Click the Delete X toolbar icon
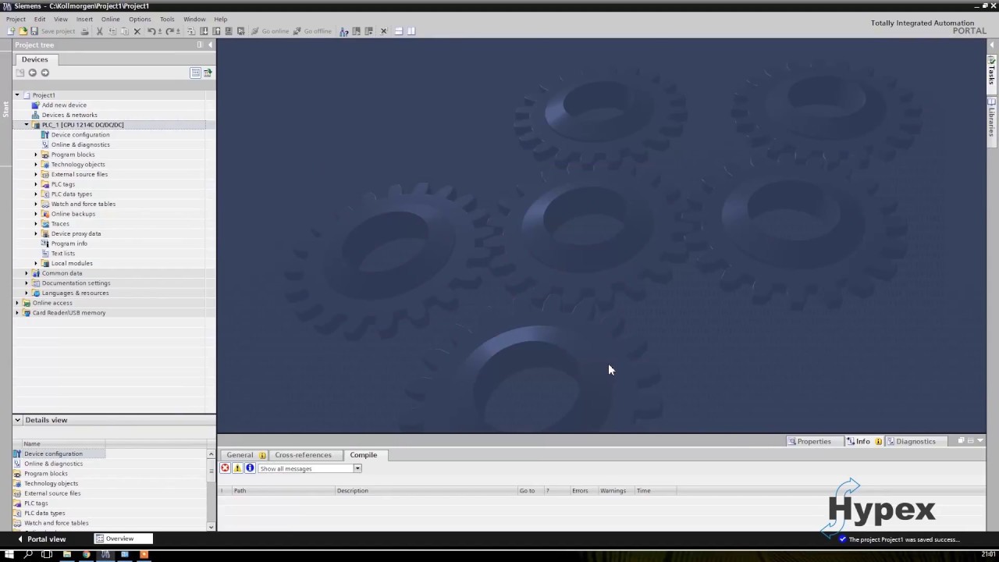This screenshot has height=562, width=999. point(137,31)
